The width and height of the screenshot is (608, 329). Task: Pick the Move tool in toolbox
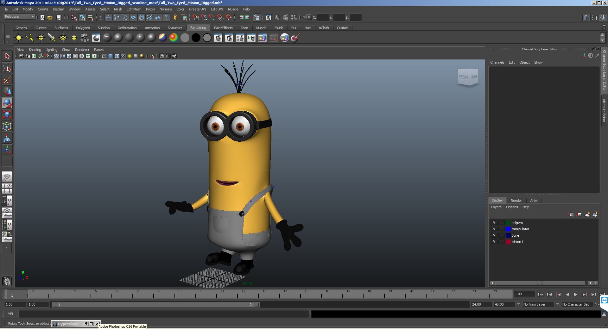[x=7, y=91]
